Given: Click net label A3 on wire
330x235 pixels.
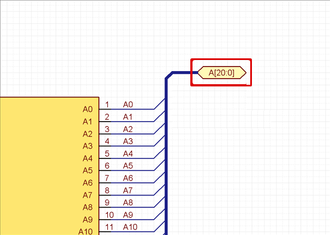Looking at the screenshot, I should click(128, 141).
